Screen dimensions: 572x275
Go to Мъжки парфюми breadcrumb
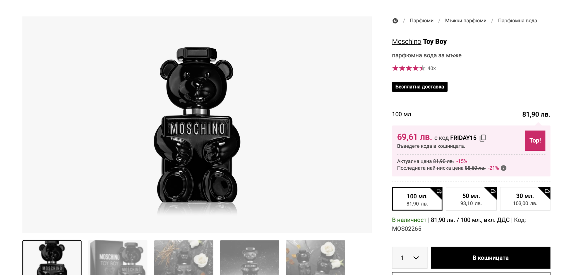click(466, 21)
